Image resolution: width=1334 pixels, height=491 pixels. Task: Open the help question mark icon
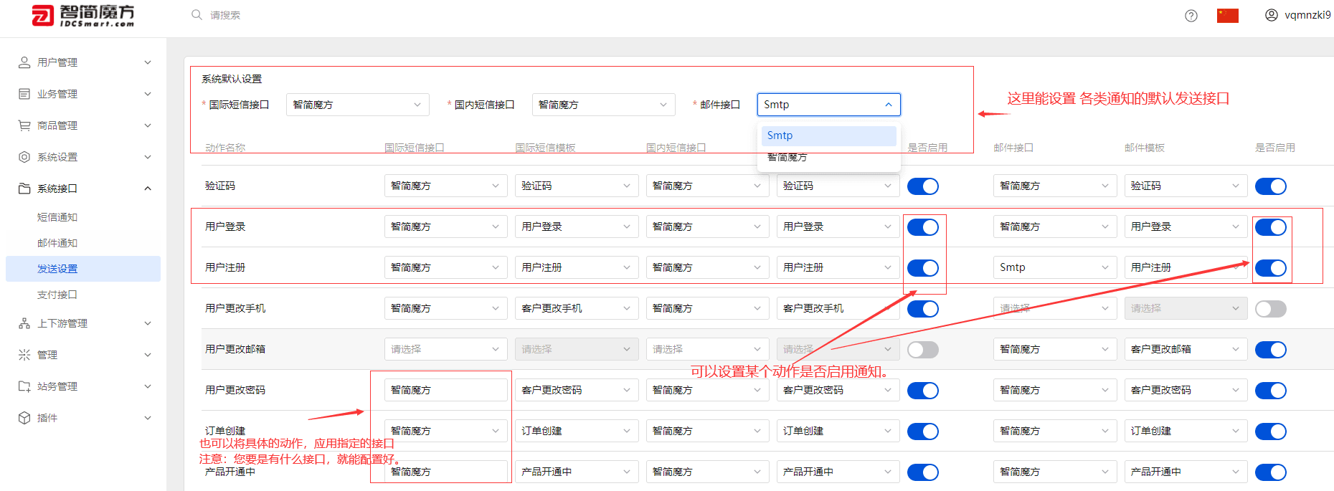point(1191,15)
